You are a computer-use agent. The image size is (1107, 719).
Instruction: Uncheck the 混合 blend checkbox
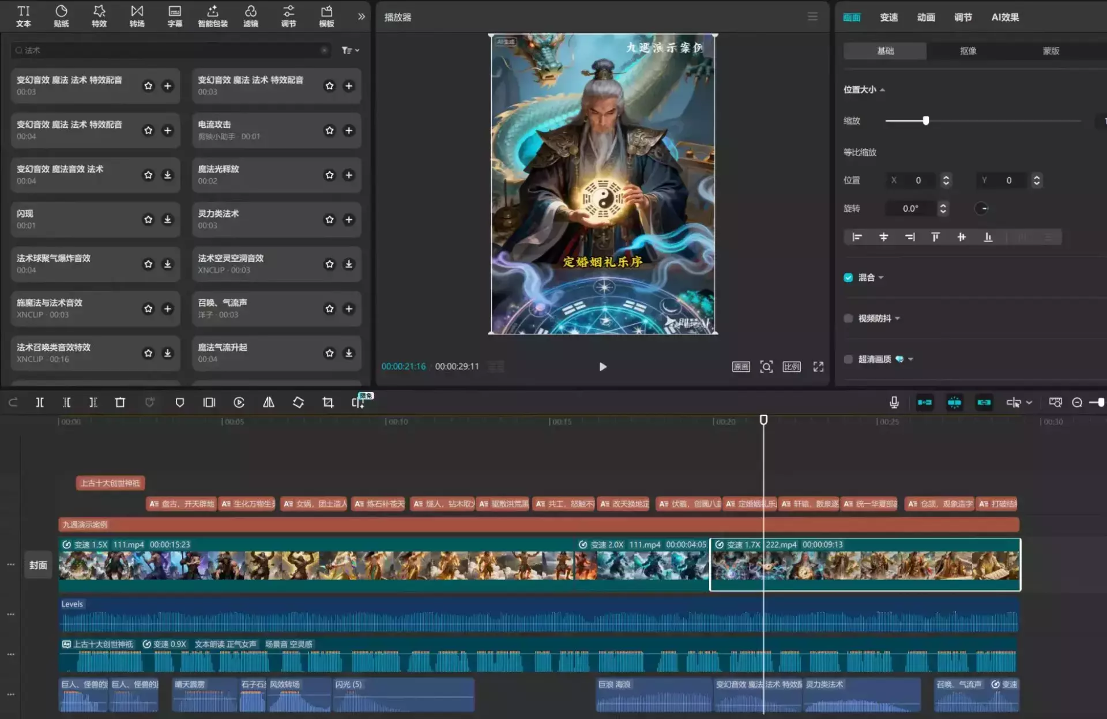[848, 277]
